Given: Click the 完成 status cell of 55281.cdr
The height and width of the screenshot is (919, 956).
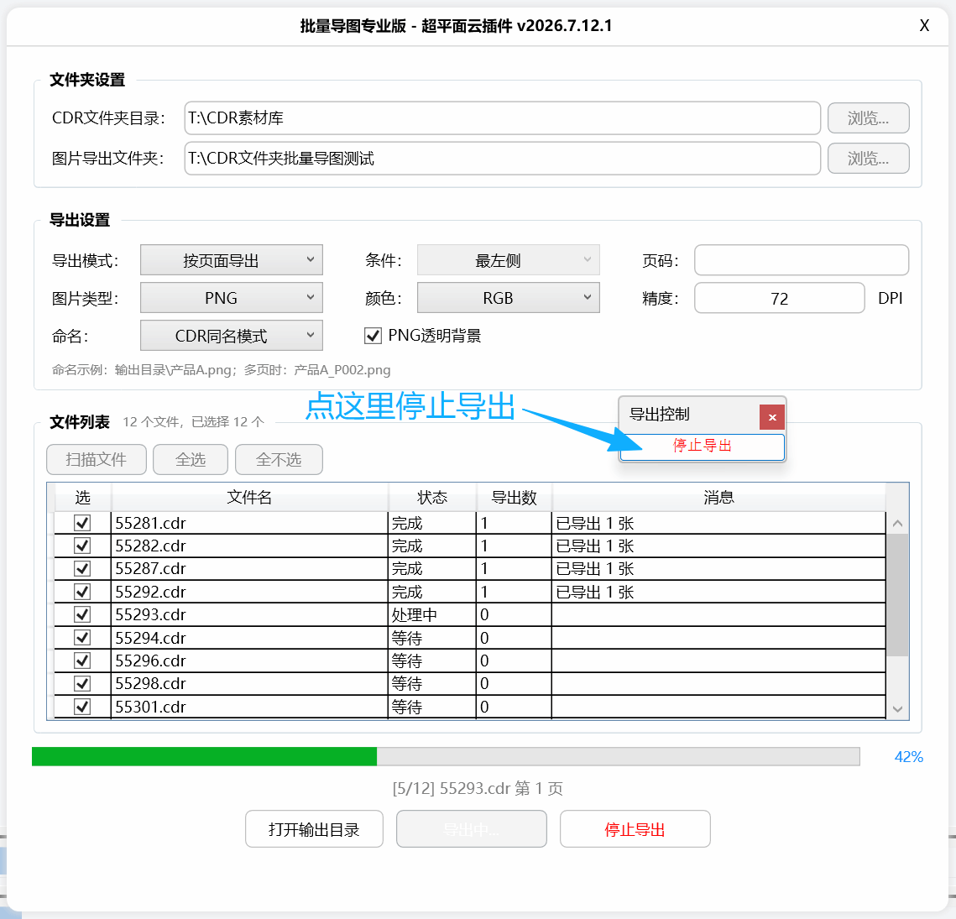Looking at the screenshot, I should click(431, 523).
